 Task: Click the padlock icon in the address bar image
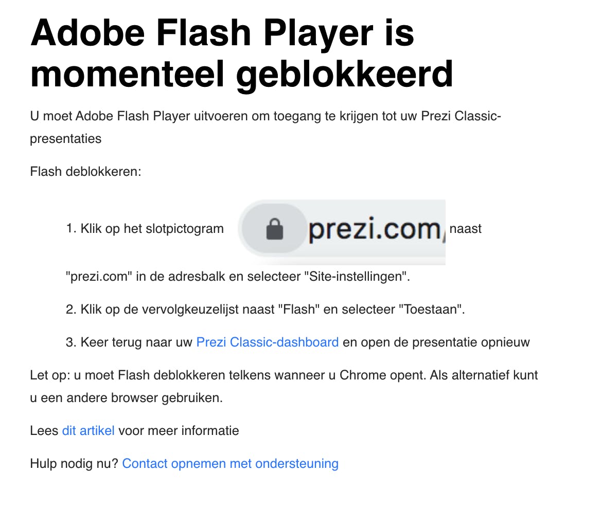point(275,230)
